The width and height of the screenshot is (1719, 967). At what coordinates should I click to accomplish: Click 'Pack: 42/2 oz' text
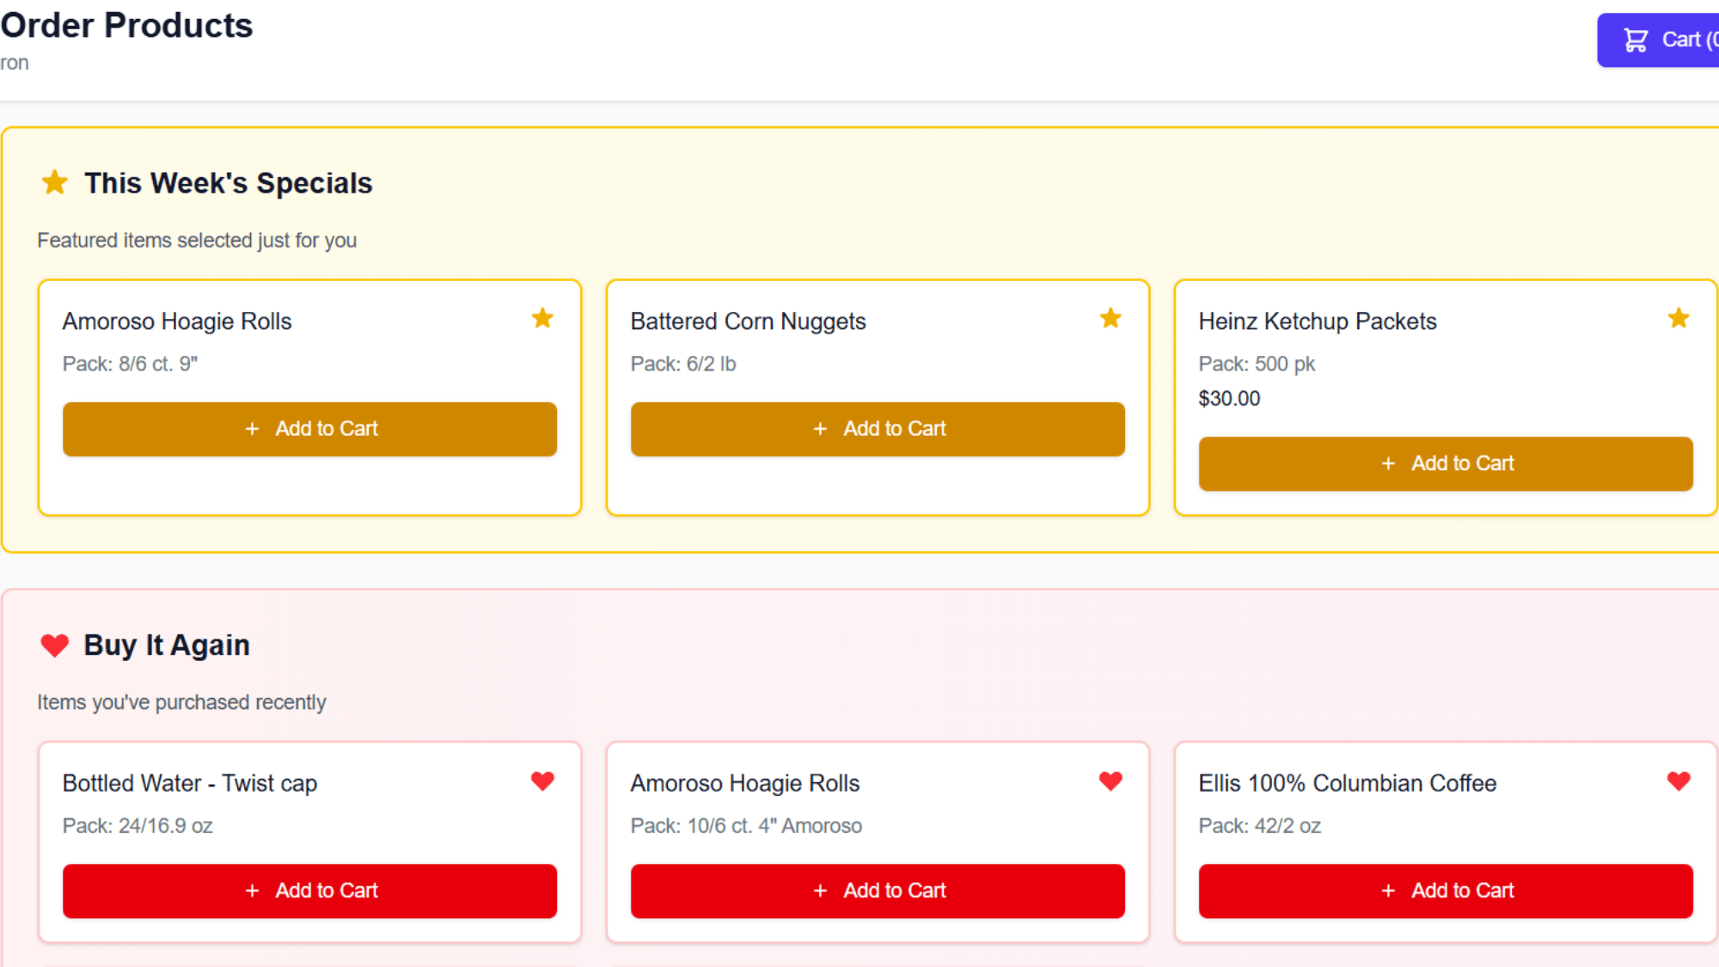tap(1260, 826)
